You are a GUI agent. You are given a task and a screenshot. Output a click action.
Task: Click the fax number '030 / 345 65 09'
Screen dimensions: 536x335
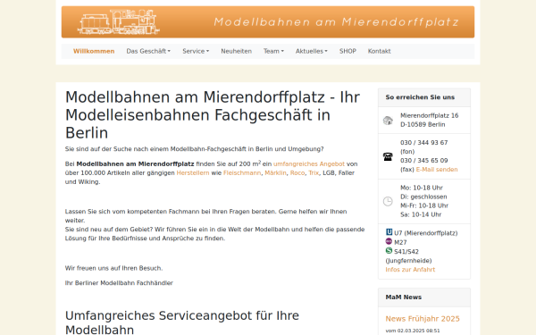point(423,161)
